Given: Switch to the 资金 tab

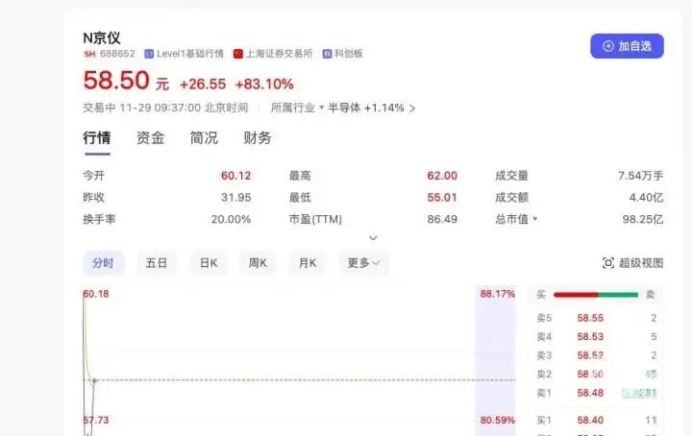Looking at the screenshot, I should [150, 138].
